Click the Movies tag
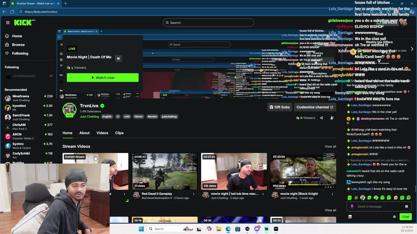The width and height of the screenshot is (417, 234). (152, 117)
